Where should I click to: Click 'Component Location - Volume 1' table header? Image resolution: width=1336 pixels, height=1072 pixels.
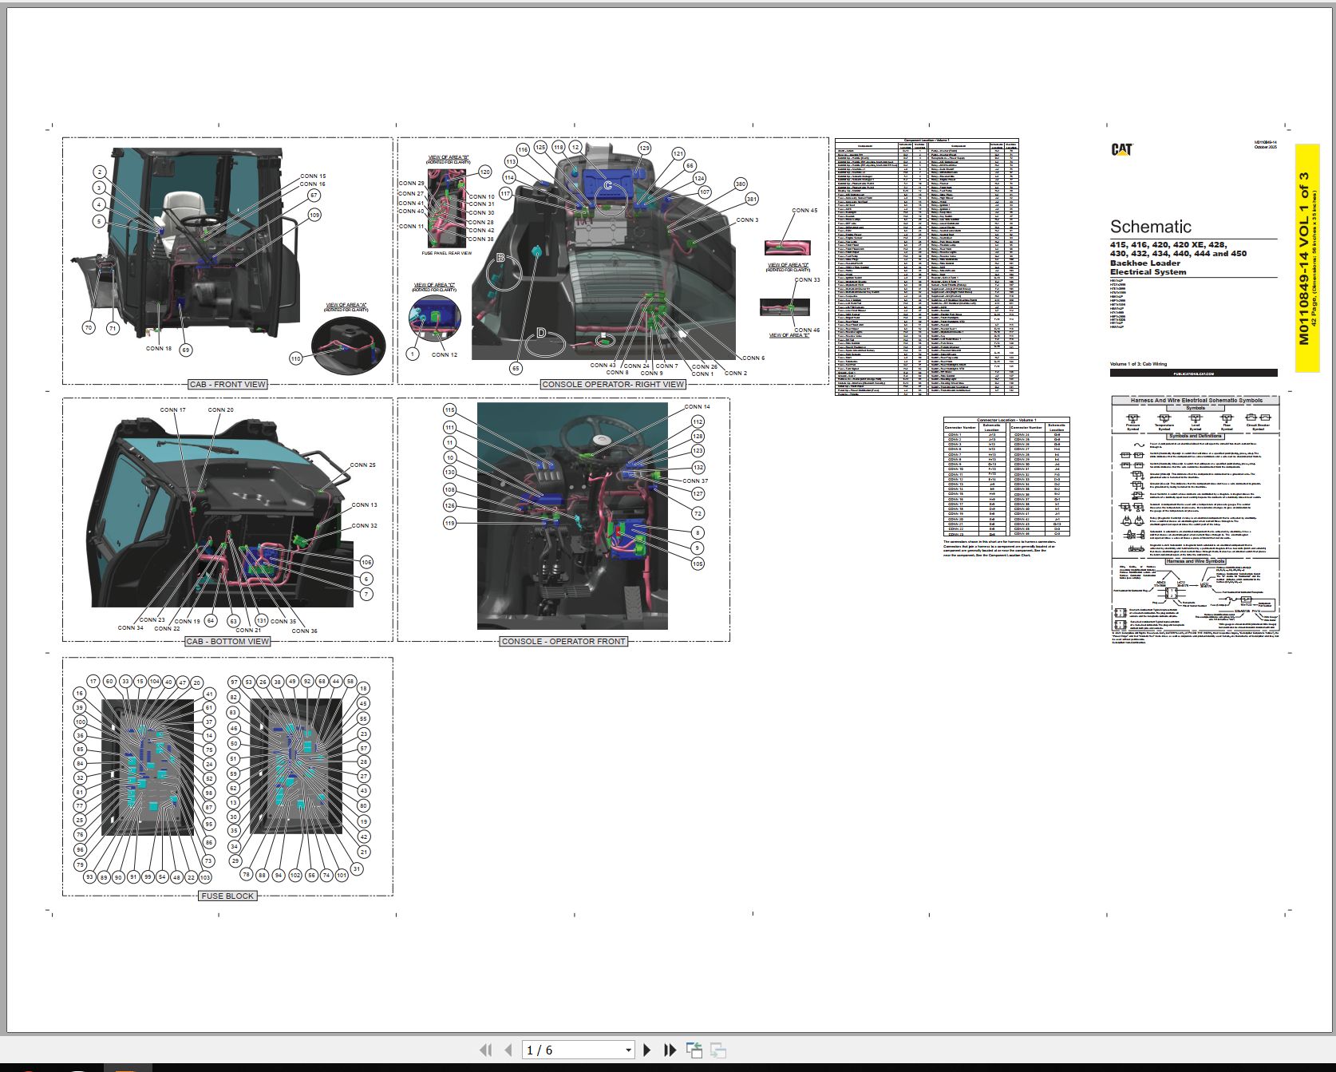click(927, 140)
